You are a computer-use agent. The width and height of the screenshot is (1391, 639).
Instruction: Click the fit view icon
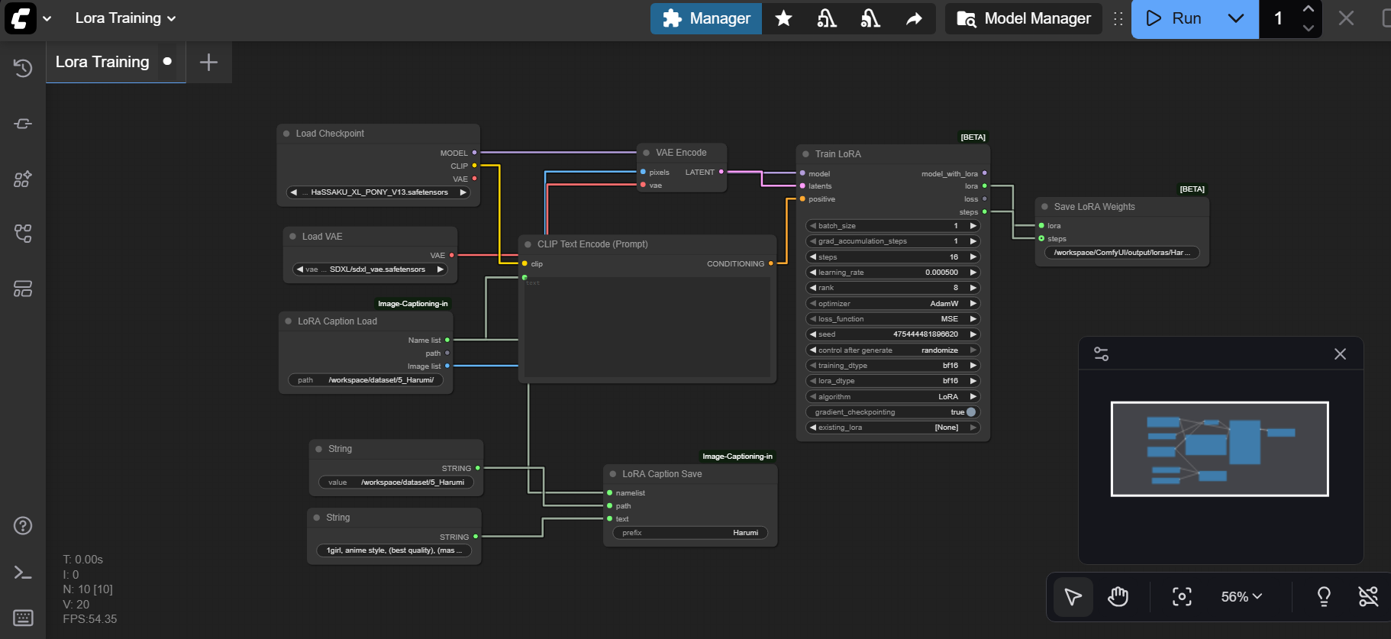click(x=1181, y=597)
